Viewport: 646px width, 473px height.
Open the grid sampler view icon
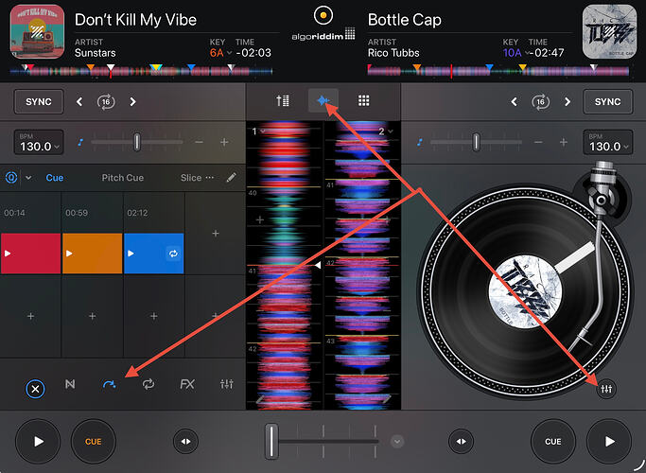(363, 100)
